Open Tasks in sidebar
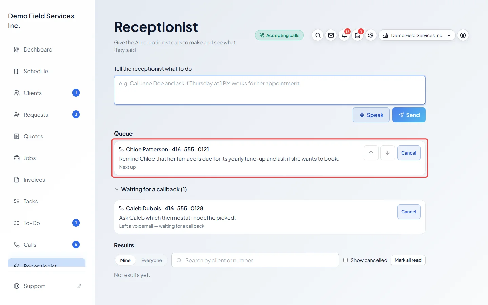The height and width of the screenshot is (305, 488). 47,201
